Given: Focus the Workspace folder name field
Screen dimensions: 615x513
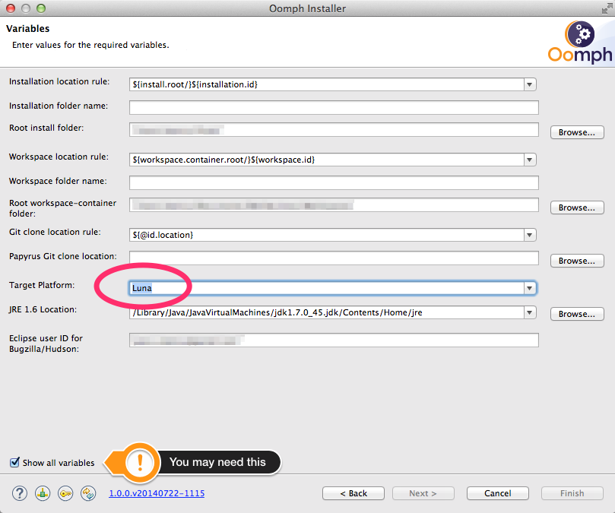Looking at the screenshot, I should (334, 182).
